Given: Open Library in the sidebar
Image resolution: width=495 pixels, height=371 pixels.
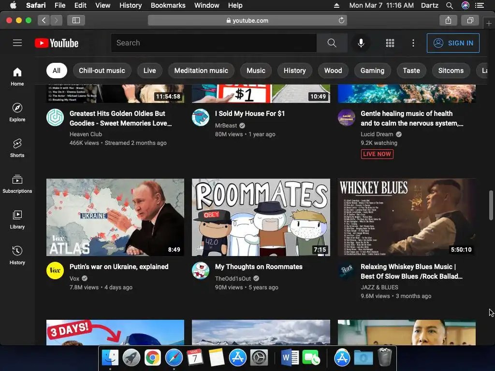Looking at the screenshot, I should (x=17, y=220).
